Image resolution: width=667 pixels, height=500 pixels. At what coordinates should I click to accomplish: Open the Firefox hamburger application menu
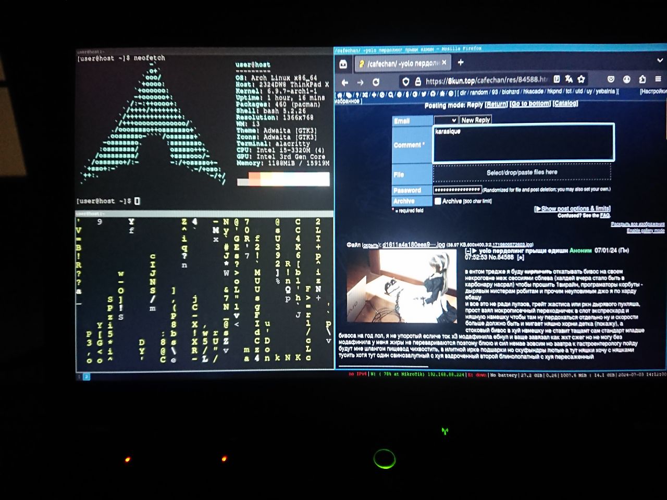(x=658, y=79)
